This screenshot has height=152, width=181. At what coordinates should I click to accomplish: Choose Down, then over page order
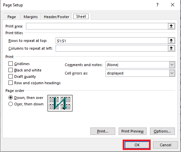pyautogui.click(x=11, y=98)
